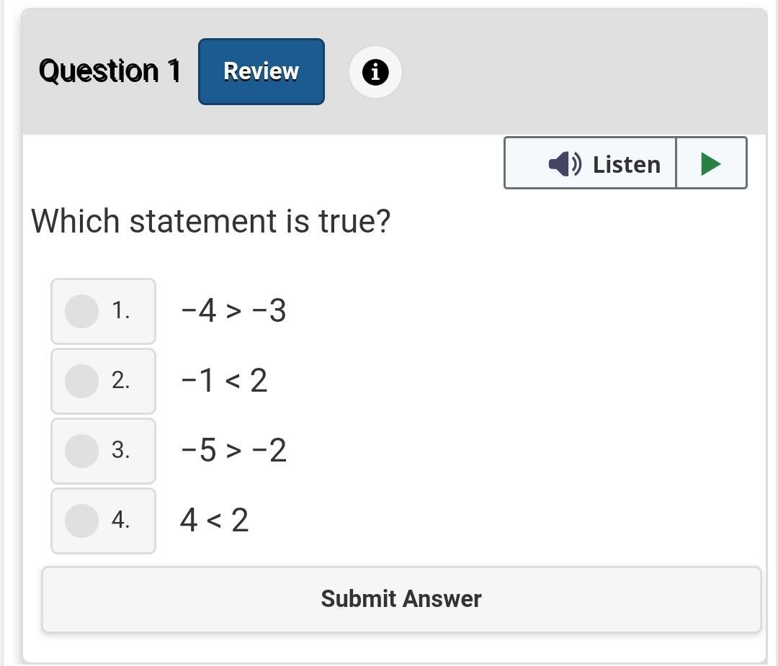Click the Submit Answer button
The image size is (778, 666).
401,599
